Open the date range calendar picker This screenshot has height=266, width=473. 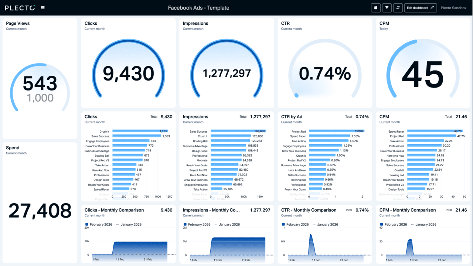click(375, 8)
